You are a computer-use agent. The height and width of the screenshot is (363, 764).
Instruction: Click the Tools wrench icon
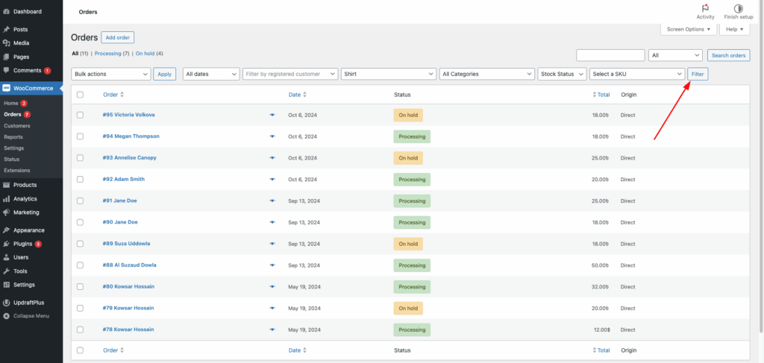6,271
